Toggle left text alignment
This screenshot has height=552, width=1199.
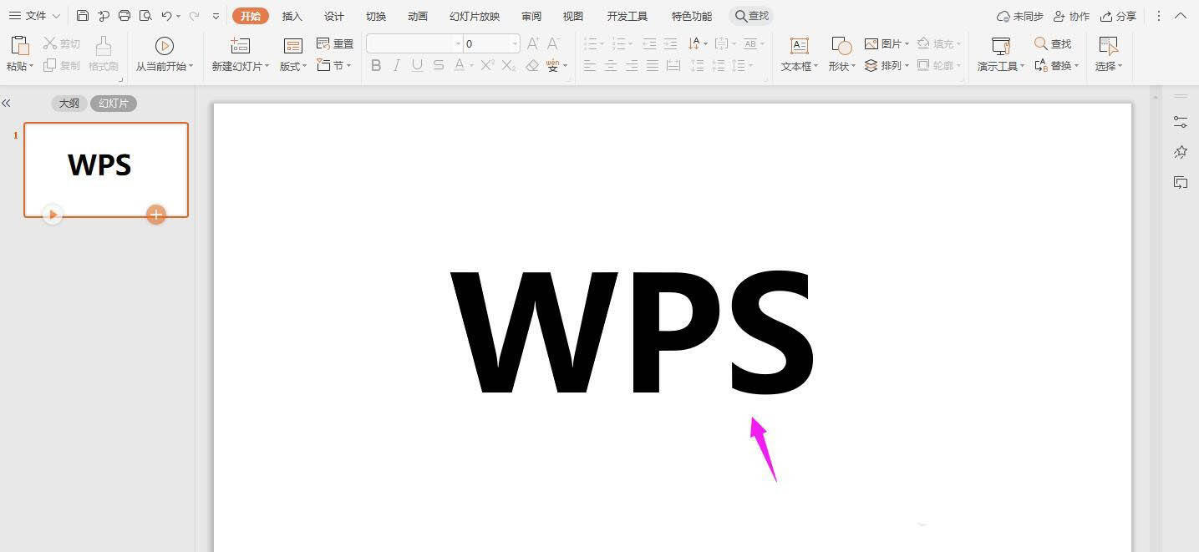tap(590, 65)
